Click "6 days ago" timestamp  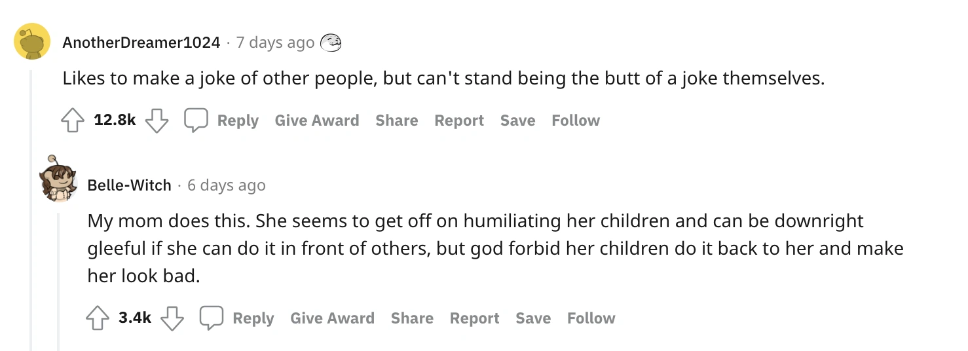[227, 185]
